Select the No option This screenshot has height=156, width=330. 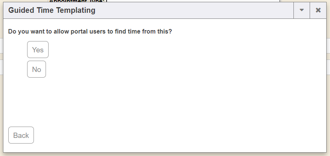tap(37, 69)
